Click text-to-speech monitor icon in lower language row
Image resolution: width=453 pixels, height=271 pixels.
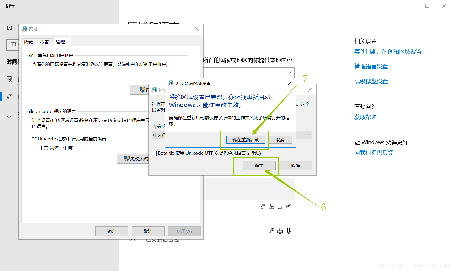280,231
